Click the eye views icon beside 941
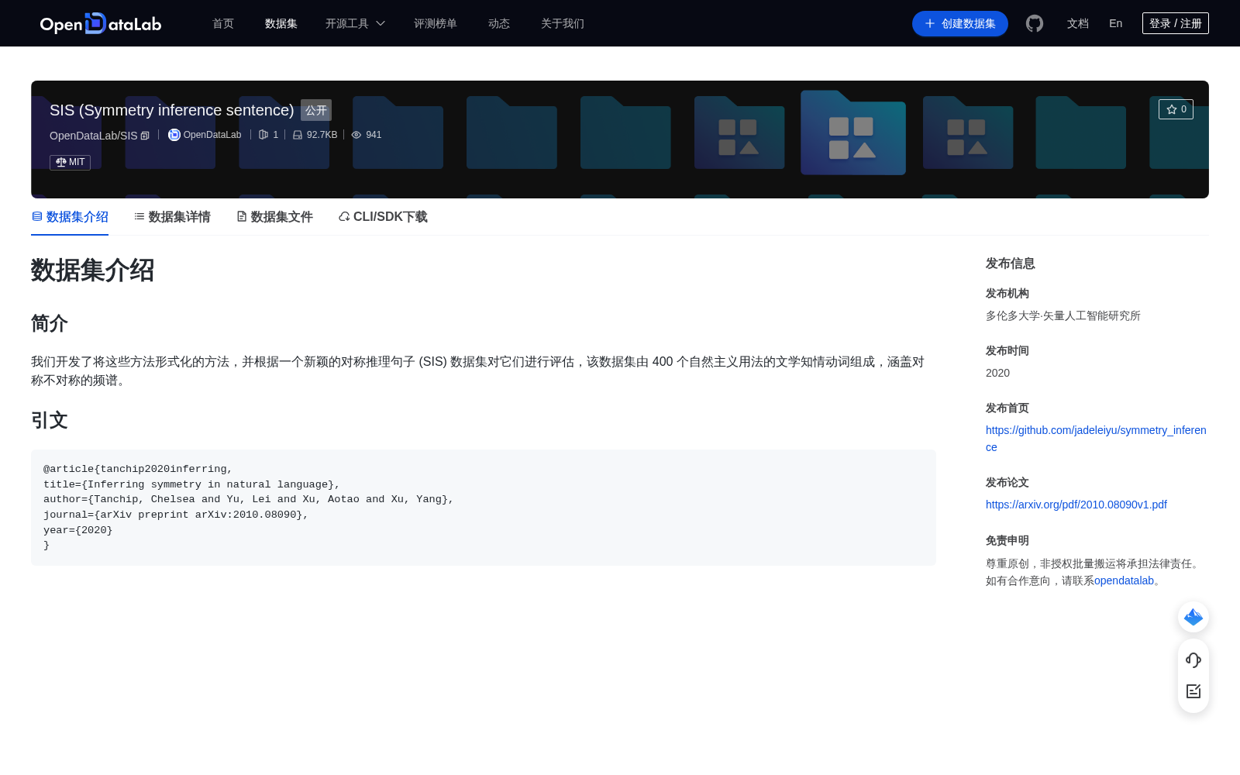The height and width of the screenshot is (775, 1240). tap(356, 135)
